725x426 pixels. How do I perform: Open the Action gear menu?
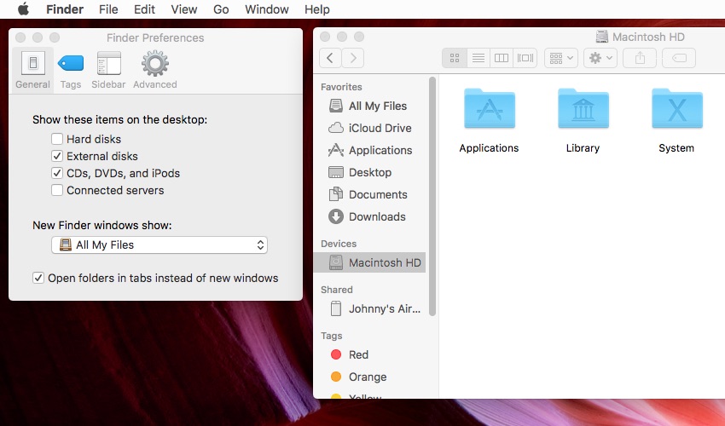600,58
